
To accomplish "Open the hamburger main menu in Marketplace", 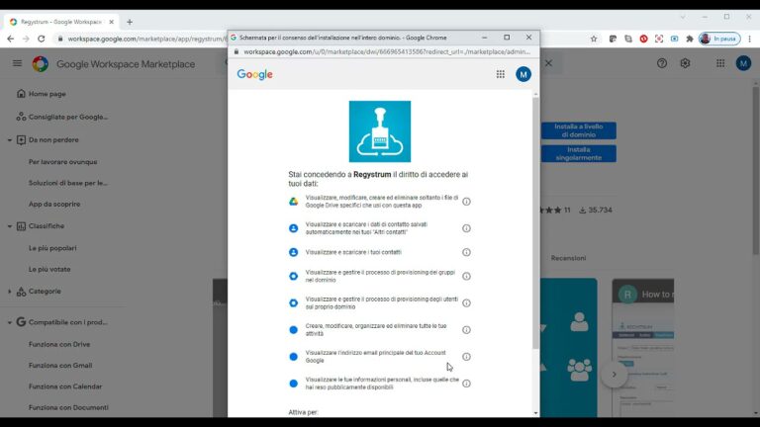I will click(x=17, y=63).
